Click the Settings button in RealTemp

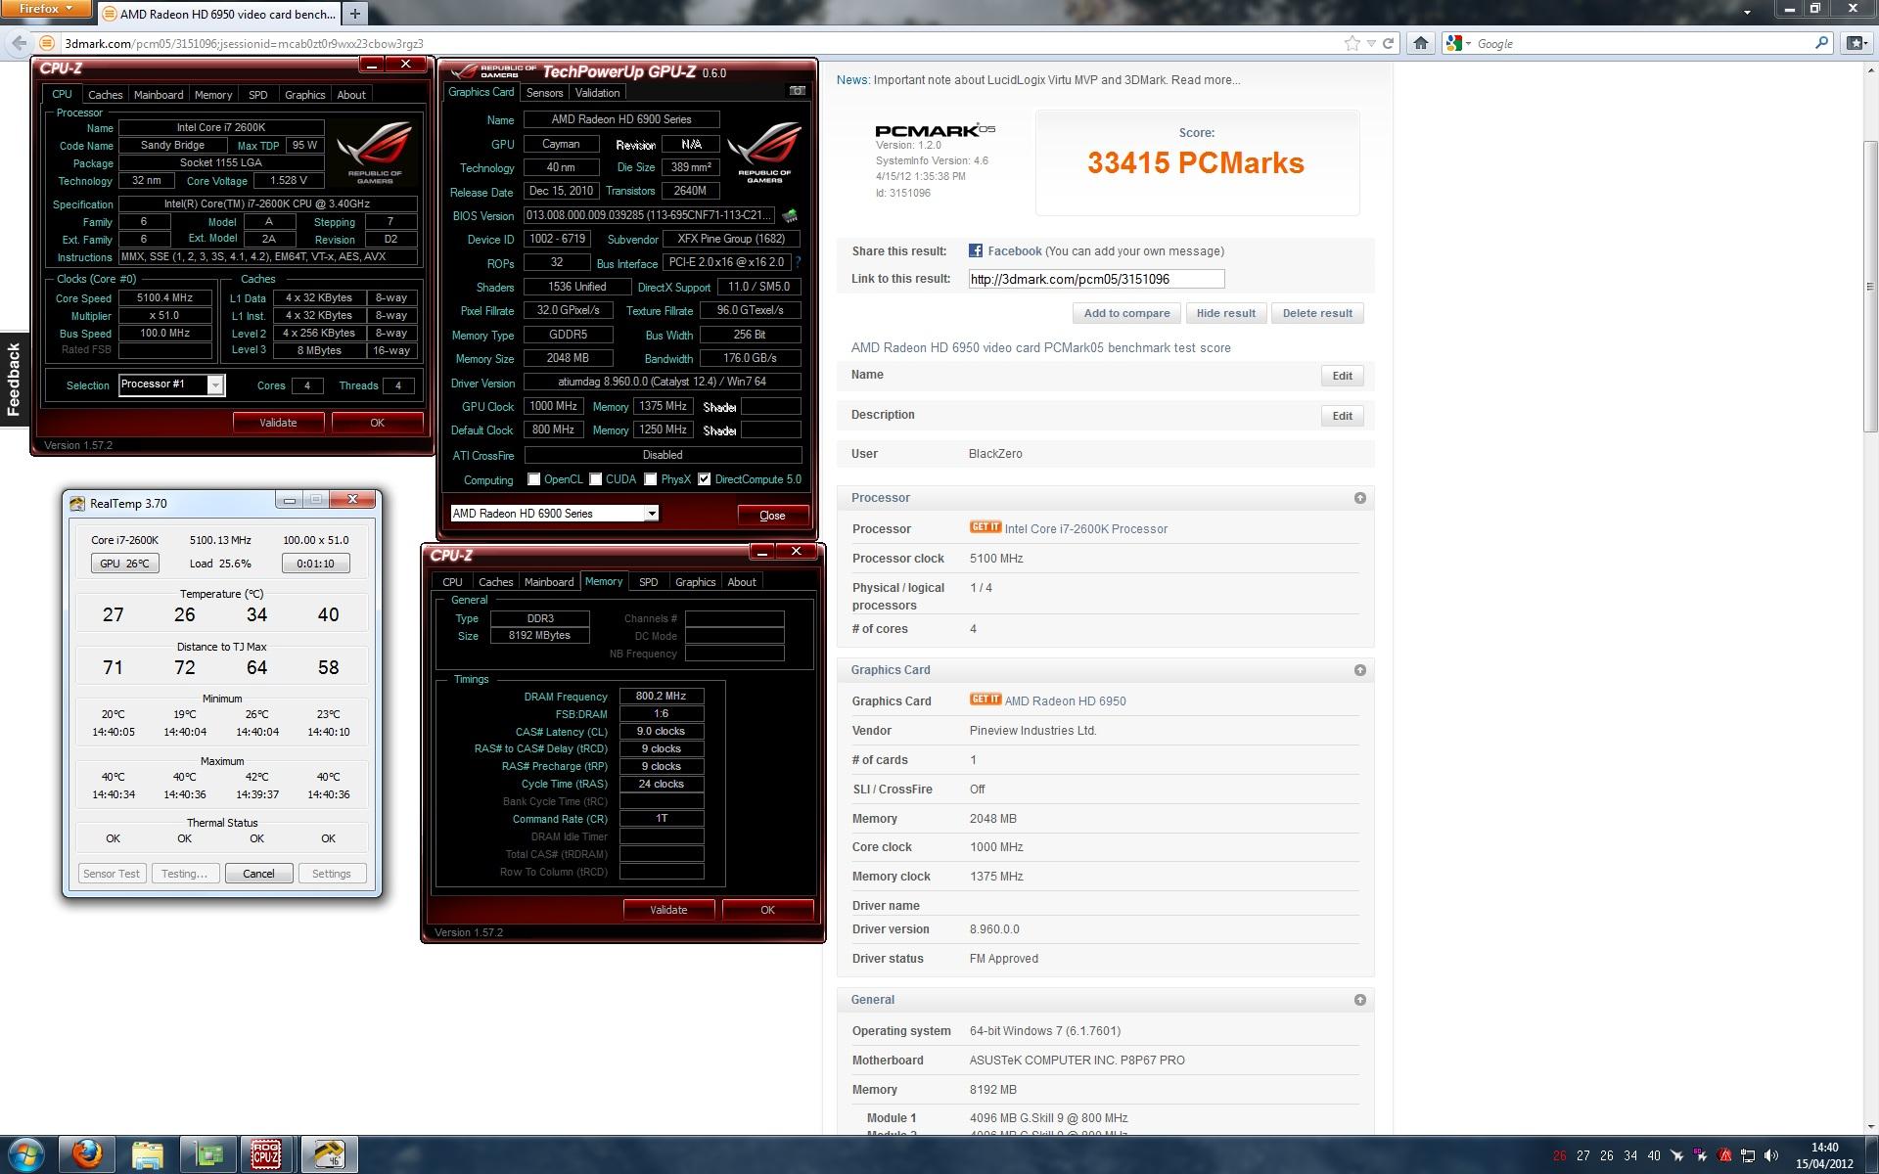click(x=332, y=874)
